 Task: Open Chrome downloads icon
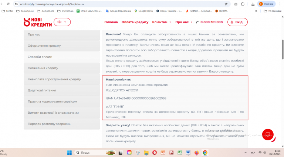pos(253,4)
